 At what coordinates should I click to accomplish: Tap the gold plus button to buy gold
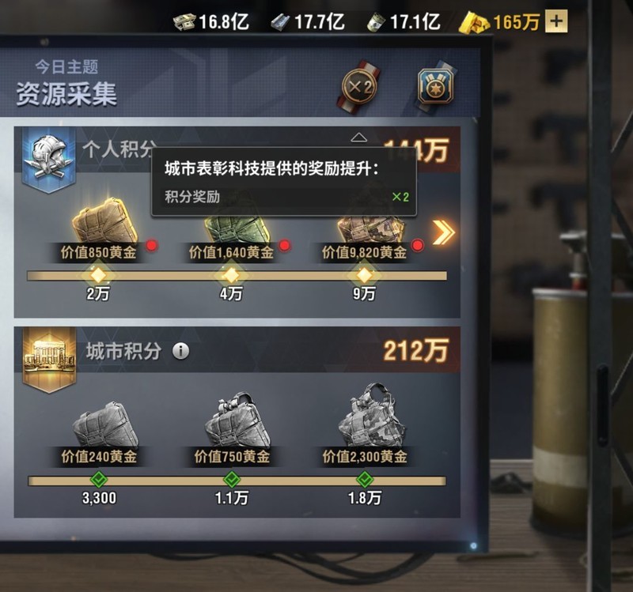coord(556,21)
